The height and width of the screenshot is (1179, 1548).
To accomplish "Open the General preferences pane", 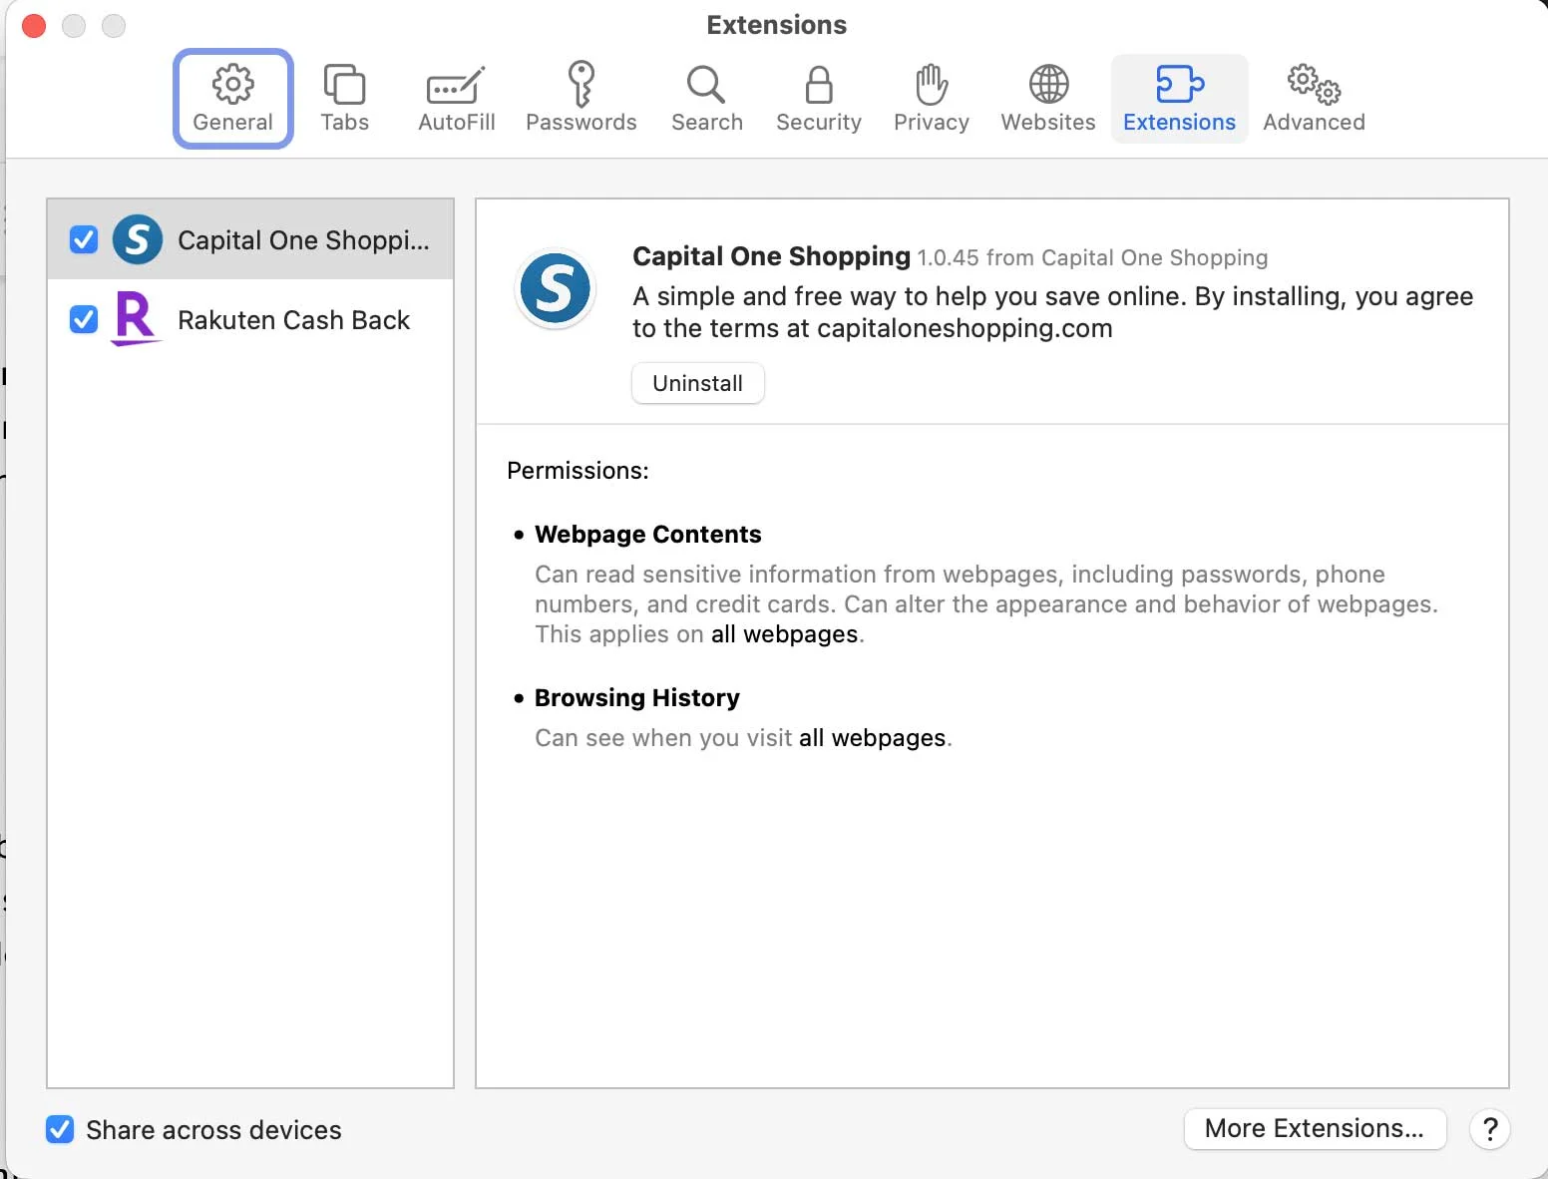I will [x=232, y=99].
